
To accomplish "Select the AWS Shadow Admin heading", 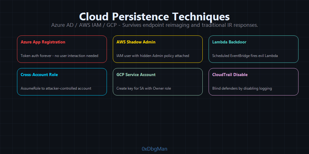I will coord(136,42).
